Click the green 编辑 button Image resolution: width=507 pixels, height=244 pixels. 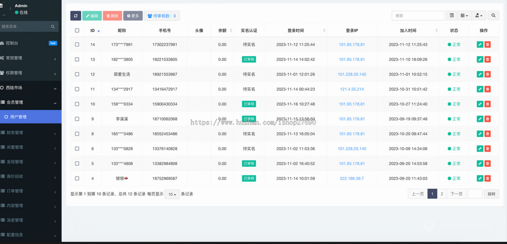[92, 16]
